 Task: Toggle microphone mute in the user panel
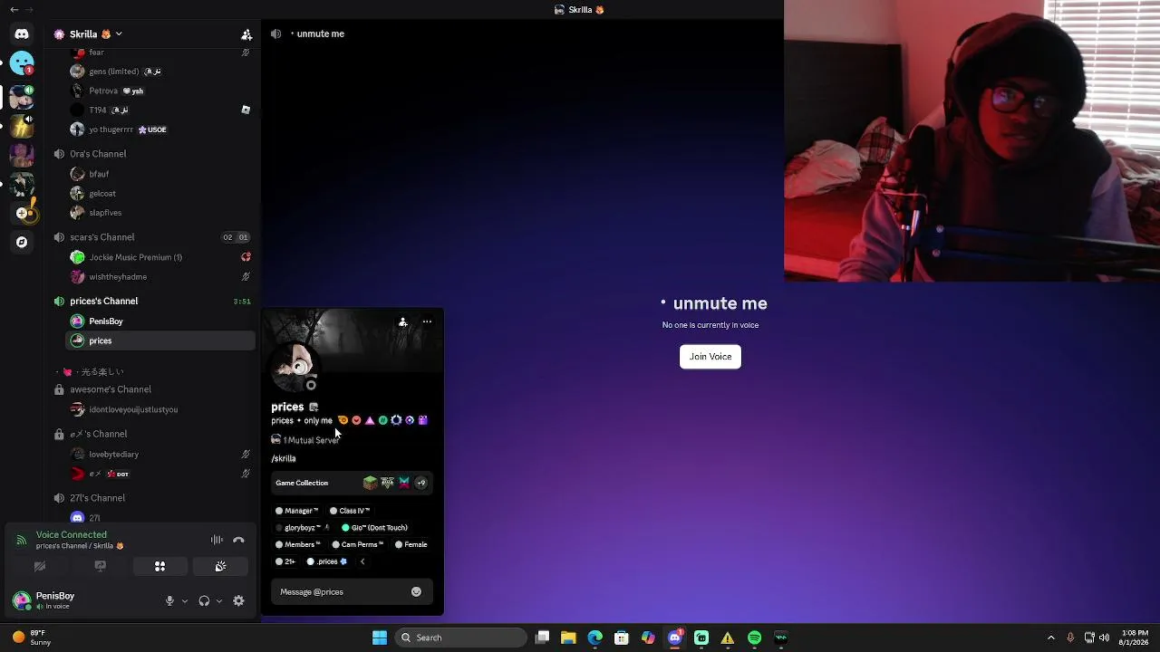(x=169, y=600)
